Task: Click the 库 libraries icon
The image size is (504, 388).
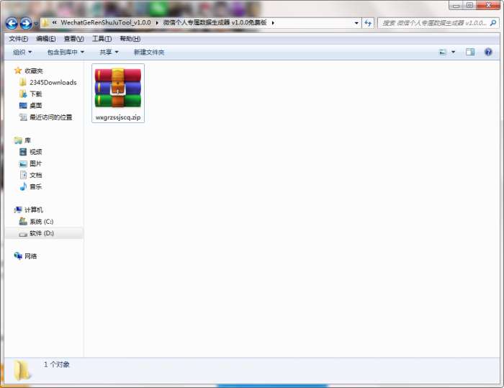Action: click(18, 140)
